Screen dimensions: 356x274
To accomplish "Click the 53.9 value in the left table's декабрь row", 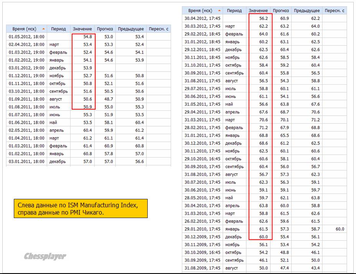I will coord(87,68).
